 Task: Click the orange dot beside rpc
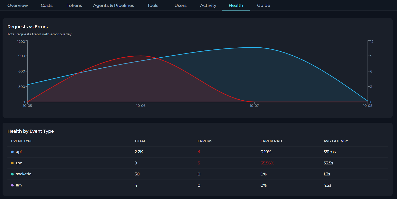click(x=12, y=163)
